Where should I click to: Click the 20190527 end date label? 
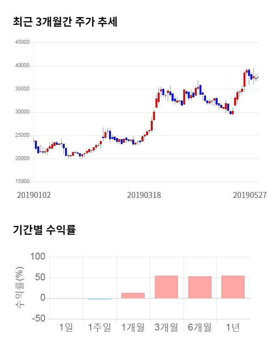[250, 195]
